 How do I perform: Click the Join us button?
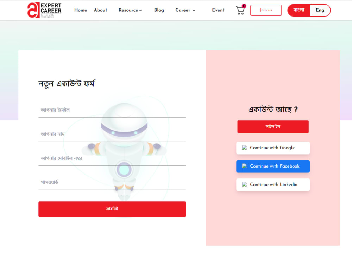[x=266, y=10]
